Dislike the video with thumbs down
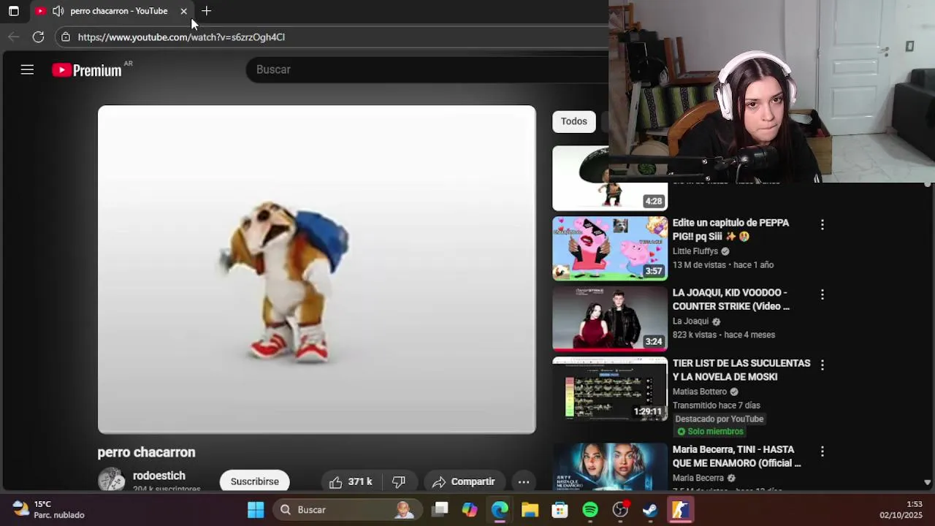Image resolution: width=935 pixels, height=526 pixels. pos(399,481)
